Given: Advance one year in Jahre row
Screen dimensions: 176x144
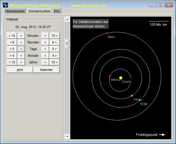Looking at the screenshot, I should tap(45, 62).
